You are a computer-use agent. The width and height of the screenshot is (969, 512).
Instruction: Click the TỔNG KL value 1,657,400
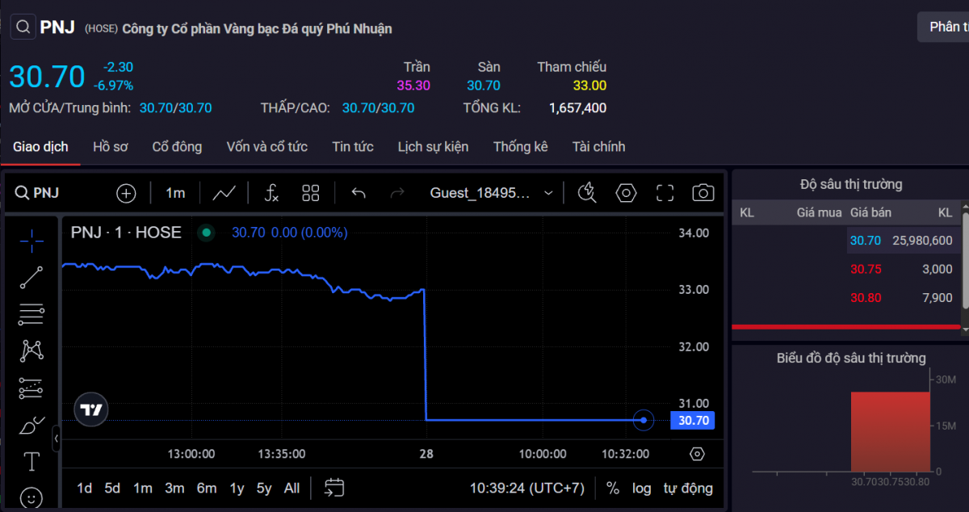click(577, 108)
